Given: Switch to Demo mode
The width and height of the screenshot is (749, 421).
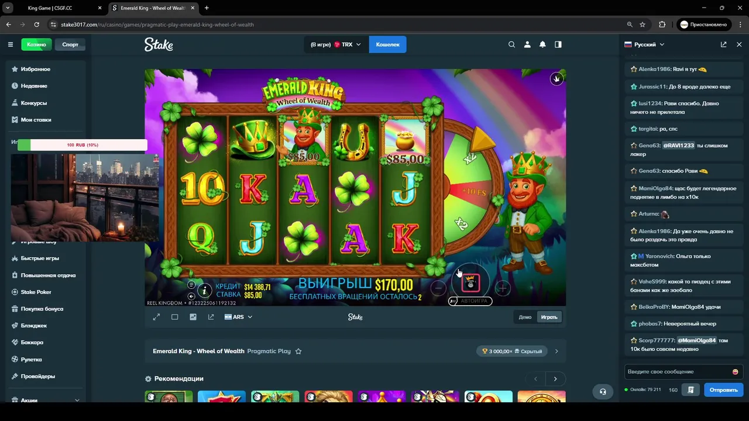Looking at the screenshot, I should pos(525,317).
